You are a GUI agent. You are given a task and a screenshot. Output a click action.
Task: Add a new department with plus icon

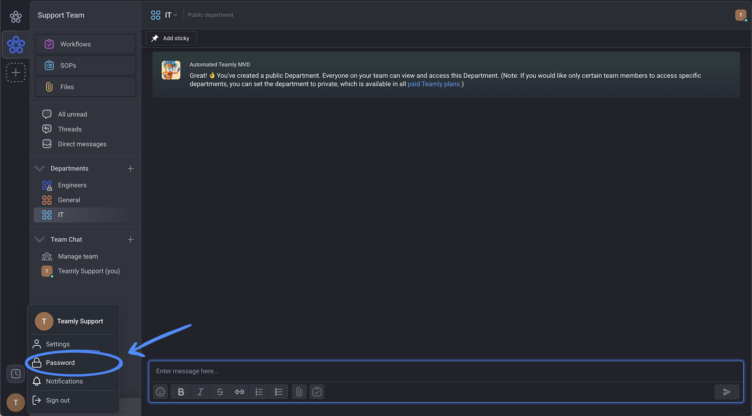(x=131, y=168)
